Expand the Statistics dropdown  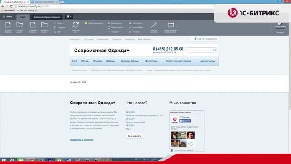click(x=136, y=23)
